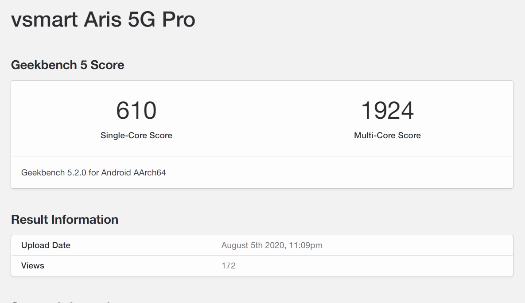The image size is (525, 303).
Task: Click the "Geekbench 5.2.0" version text
Action: [54, 173]
